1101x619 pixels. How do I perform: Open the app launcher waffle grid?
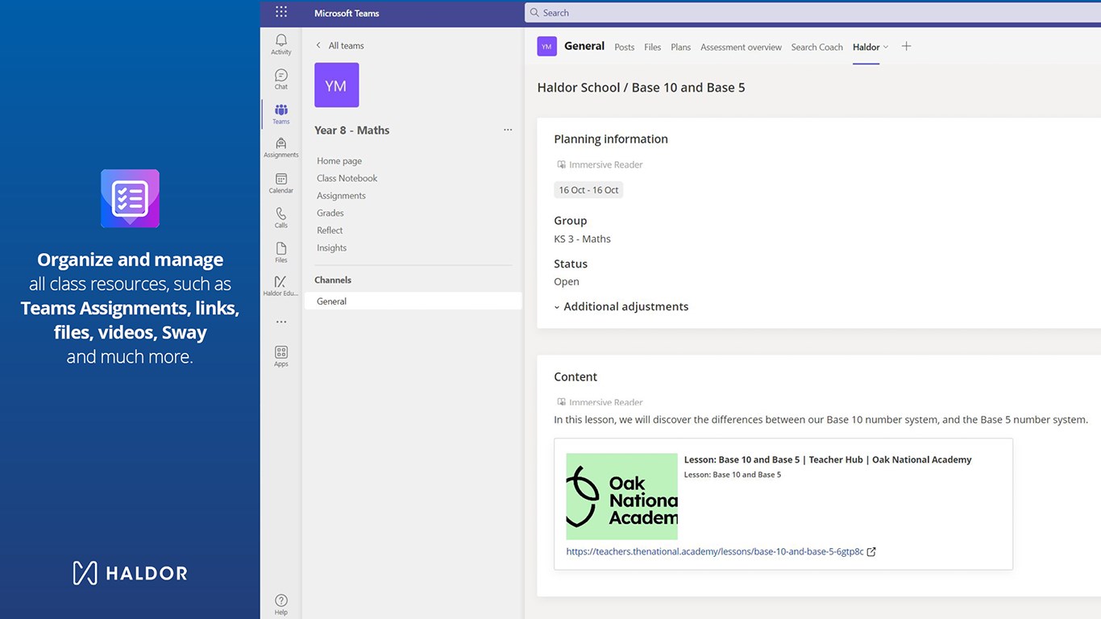click(280, 12)
